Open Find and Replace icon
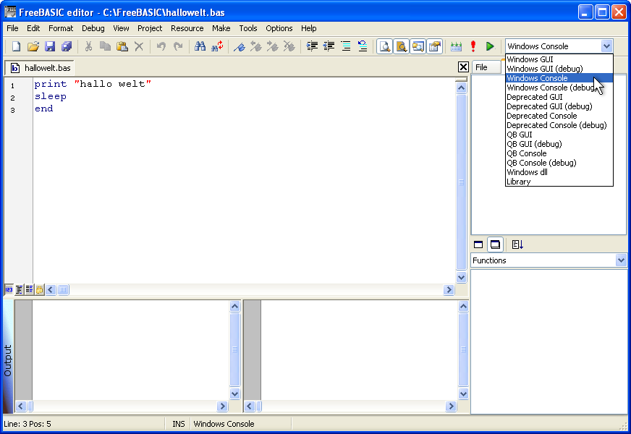This screenshot has height=434, width=631. coord(217,46)
